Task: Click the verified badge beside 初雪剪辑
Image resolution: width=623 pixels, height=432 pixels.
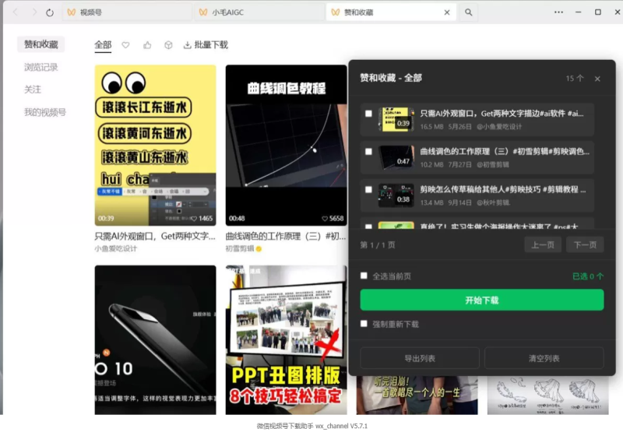Action: coord(259,249)
